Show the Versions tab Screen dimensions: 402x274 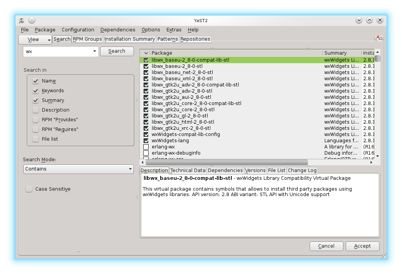pyautogui.click(x=255, y=171)
